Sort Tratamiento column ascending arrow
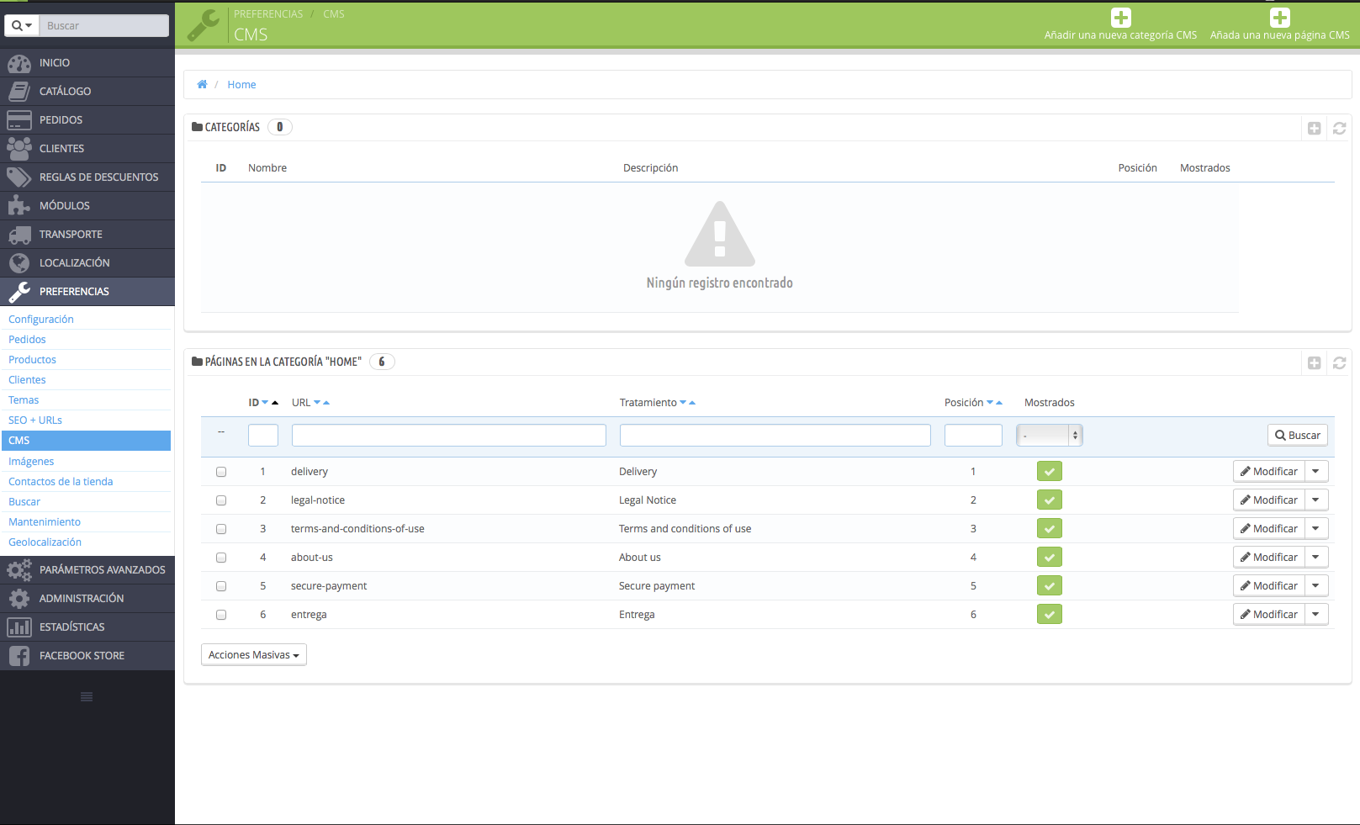Screen dimensions: 1360x825 click(x=692, y=403)
